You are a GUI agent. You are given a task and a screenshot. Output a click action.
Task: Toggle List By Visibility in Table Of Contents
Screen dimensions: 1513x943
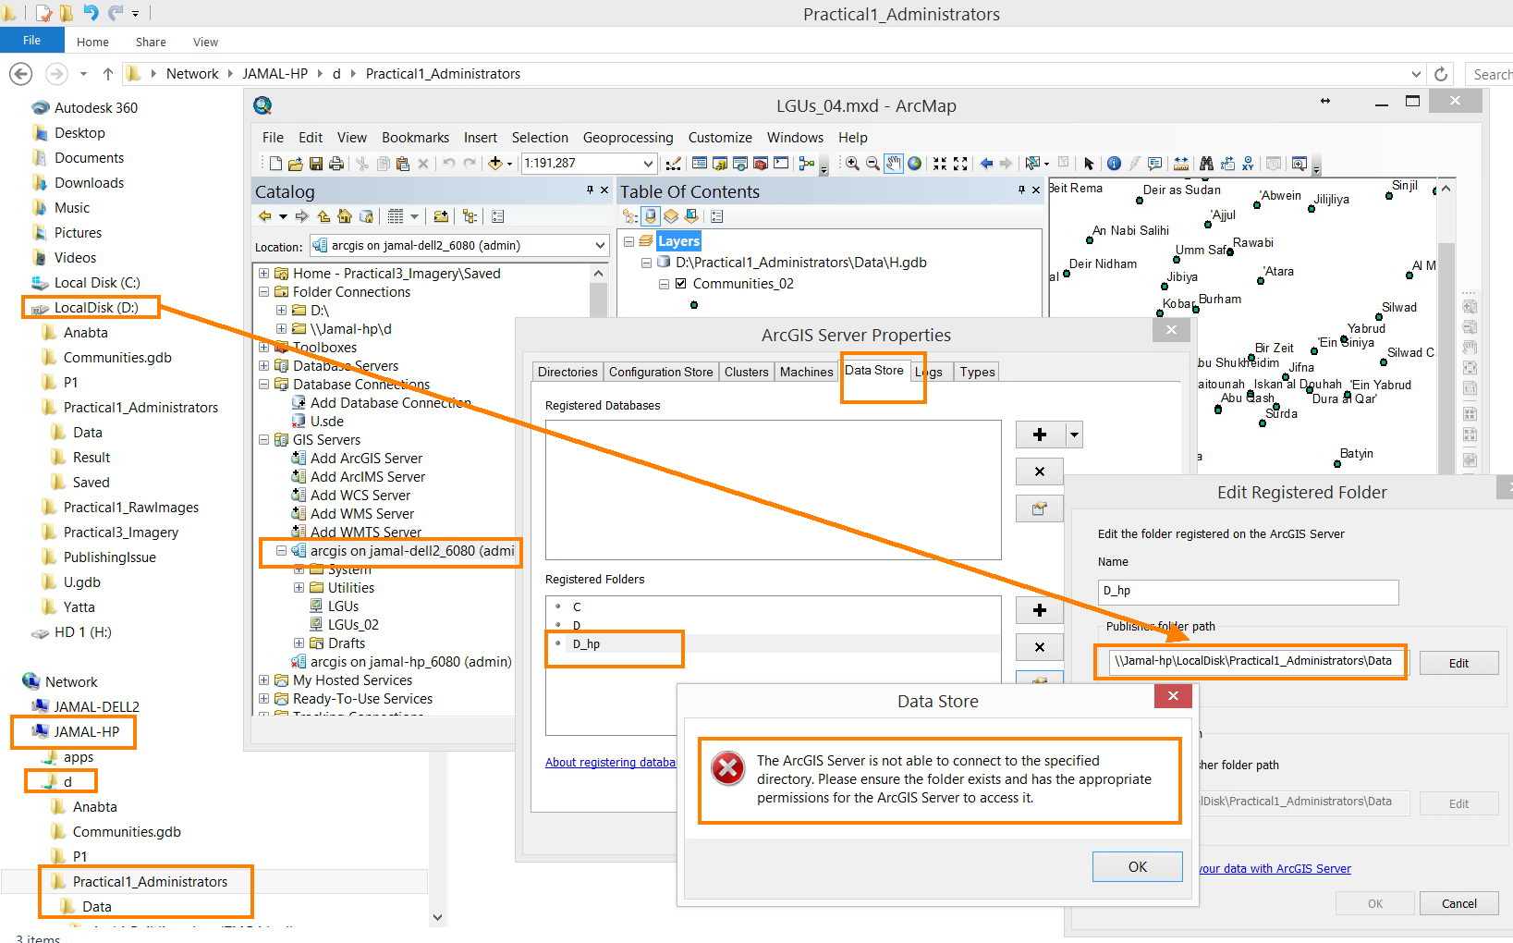[x=671, y=216]
